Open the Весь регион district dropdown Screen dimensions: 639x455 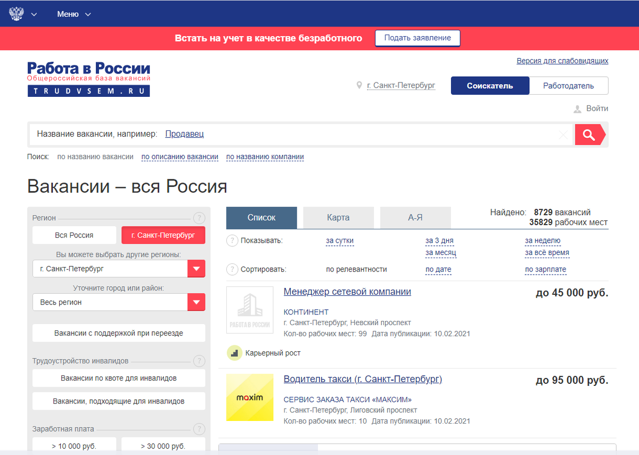pos(119,302)
